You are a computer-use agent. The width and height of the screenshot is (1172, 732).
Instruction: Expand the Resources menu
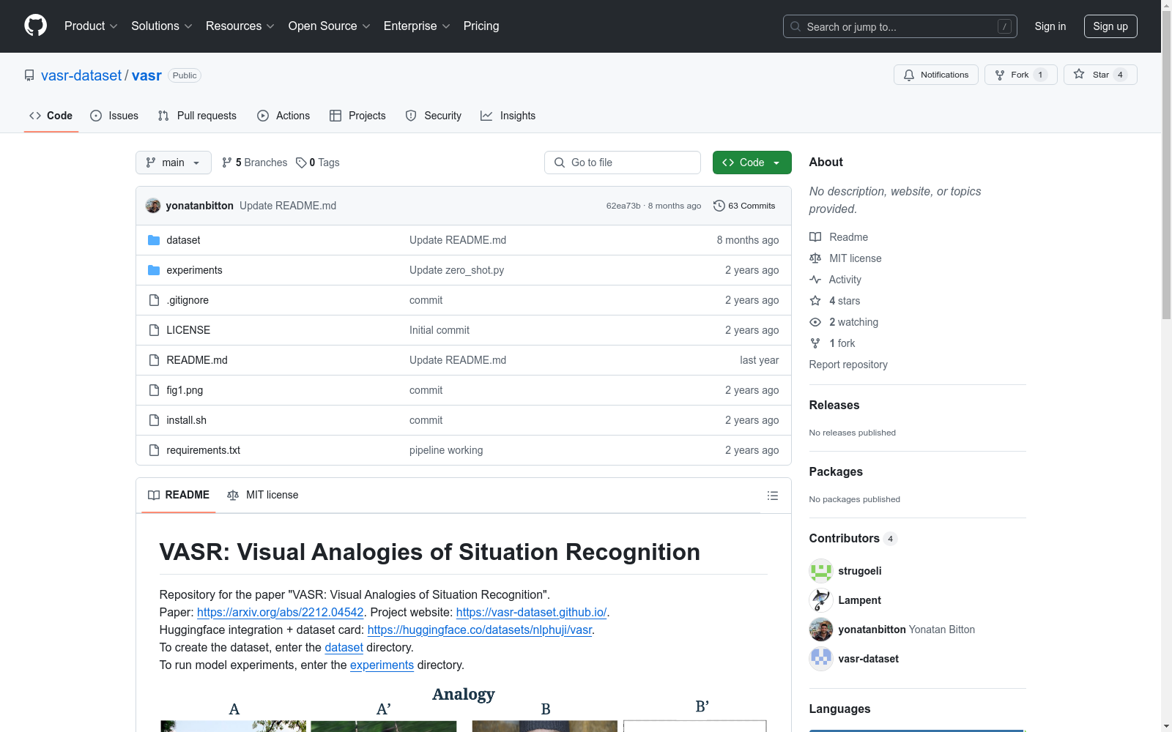[x=240, y=26]
